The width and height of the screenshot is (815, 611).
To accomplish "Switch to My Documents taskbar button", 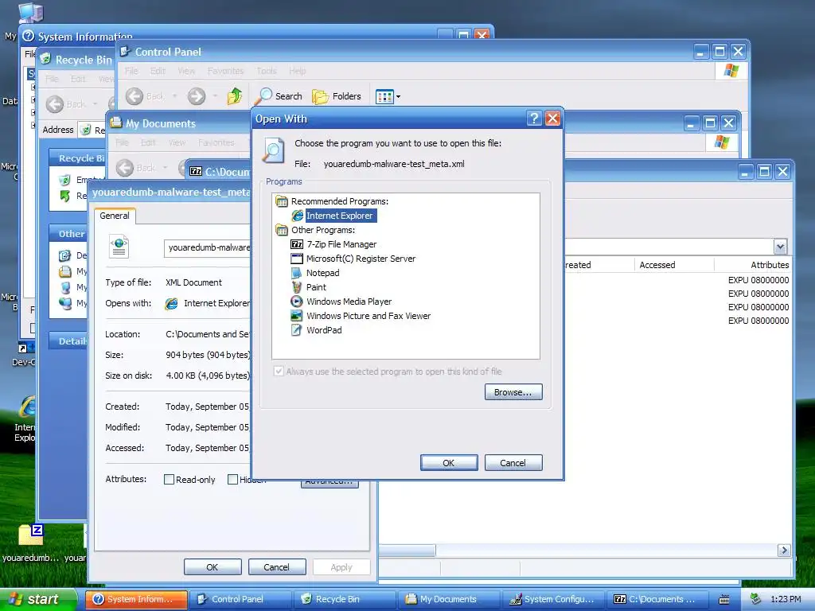I will coord(450,599).
